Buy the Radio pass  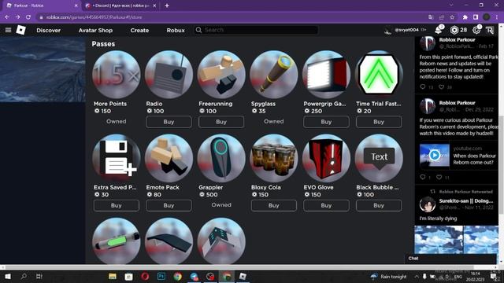tap(169, 122)
